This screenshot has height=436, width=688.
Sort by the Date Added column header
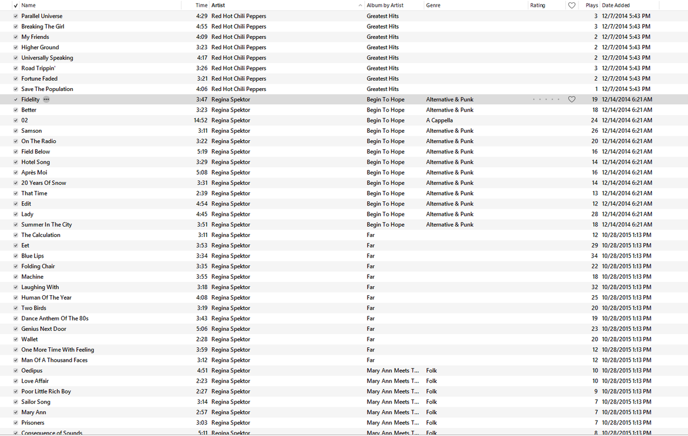click(616, 5)
